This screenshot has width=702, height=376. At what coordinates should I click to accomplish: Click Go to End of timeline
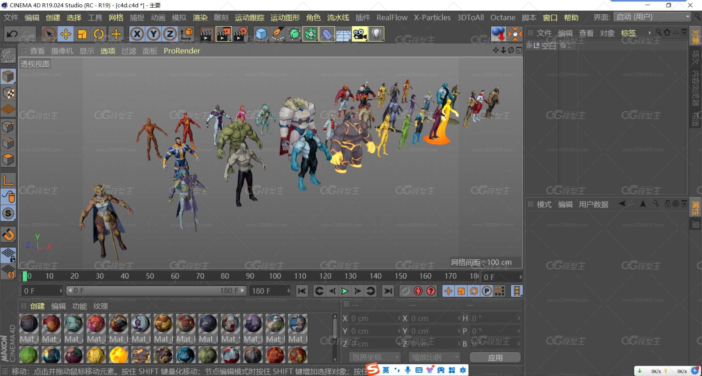click(x=388, y=291)
